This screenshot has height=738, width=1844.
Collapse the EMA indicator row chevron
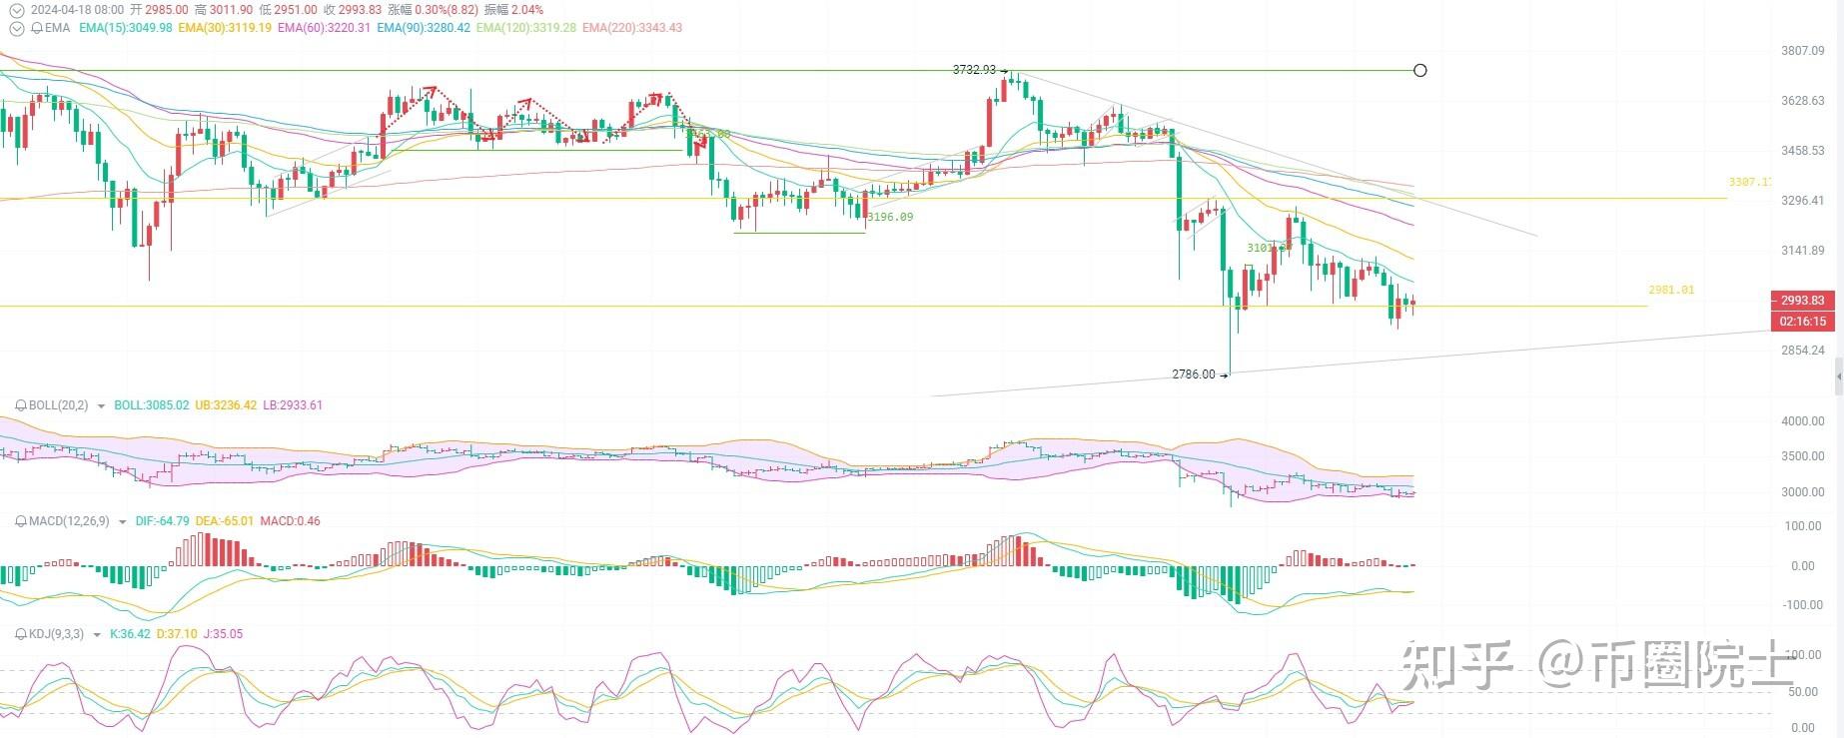pos(16,28)
